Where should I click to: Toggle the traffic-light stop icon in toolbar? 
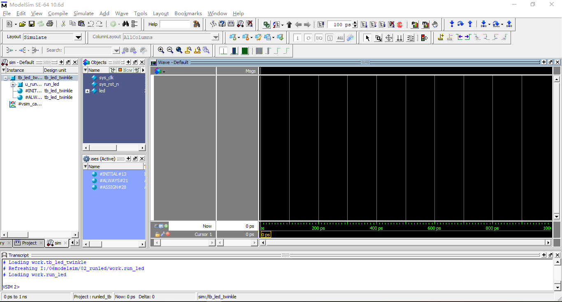pyautogui.click(x=424, y=38)
